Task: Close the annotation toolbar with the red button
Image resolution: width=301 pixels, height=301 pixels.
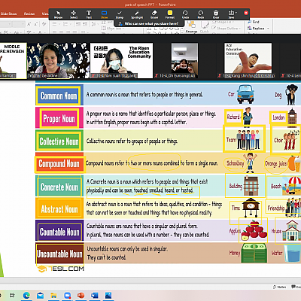Action: (x=246, y=13)
